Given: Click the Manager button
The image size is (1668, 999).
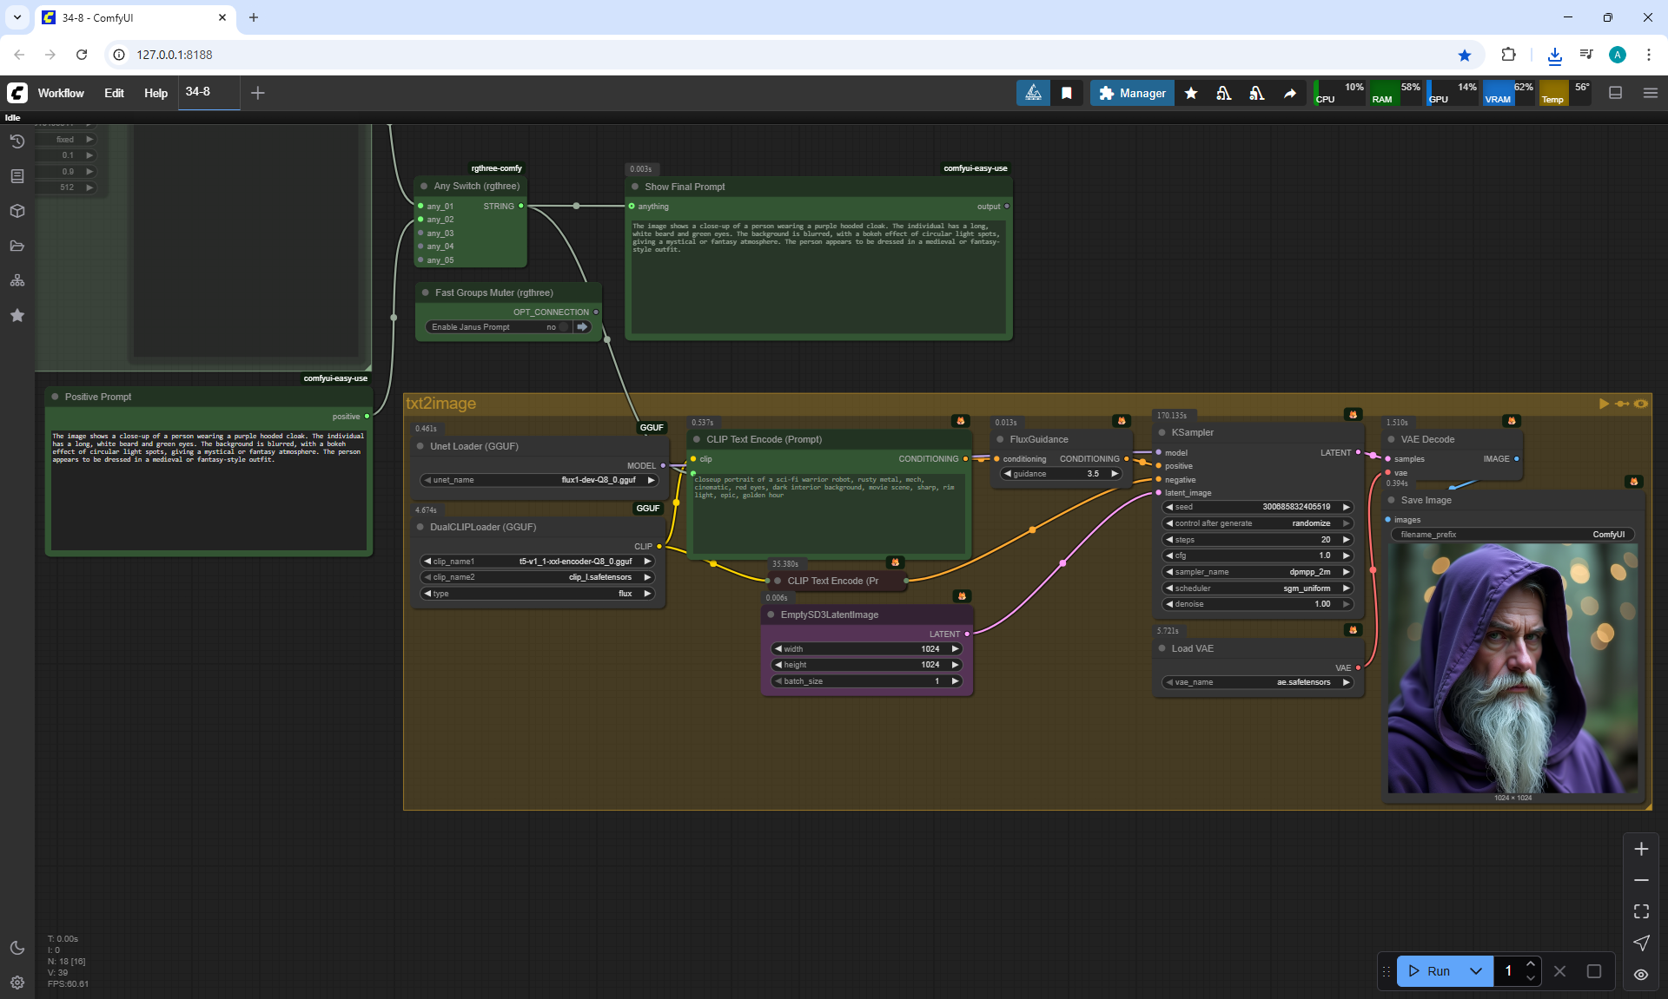Looking at the screenshot, I should (x=1132, y=93).
